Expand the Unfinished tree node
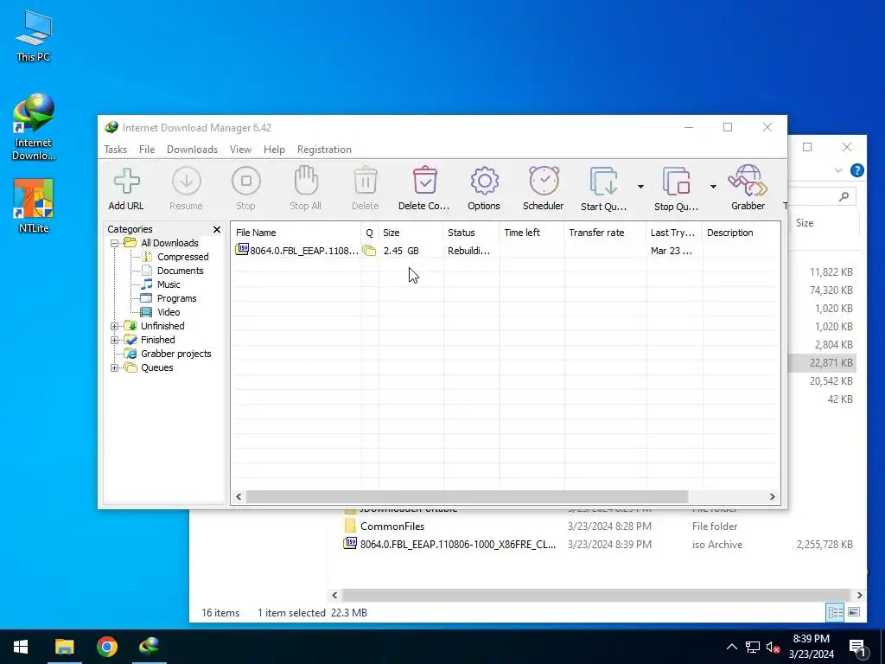Image resolution: width=885 pixels, height=664 pixels. point(115,326)
